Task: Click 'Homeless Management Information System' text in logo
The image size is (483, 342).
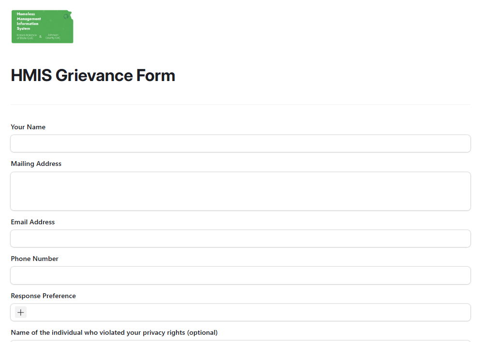Action: click(29, 21)
